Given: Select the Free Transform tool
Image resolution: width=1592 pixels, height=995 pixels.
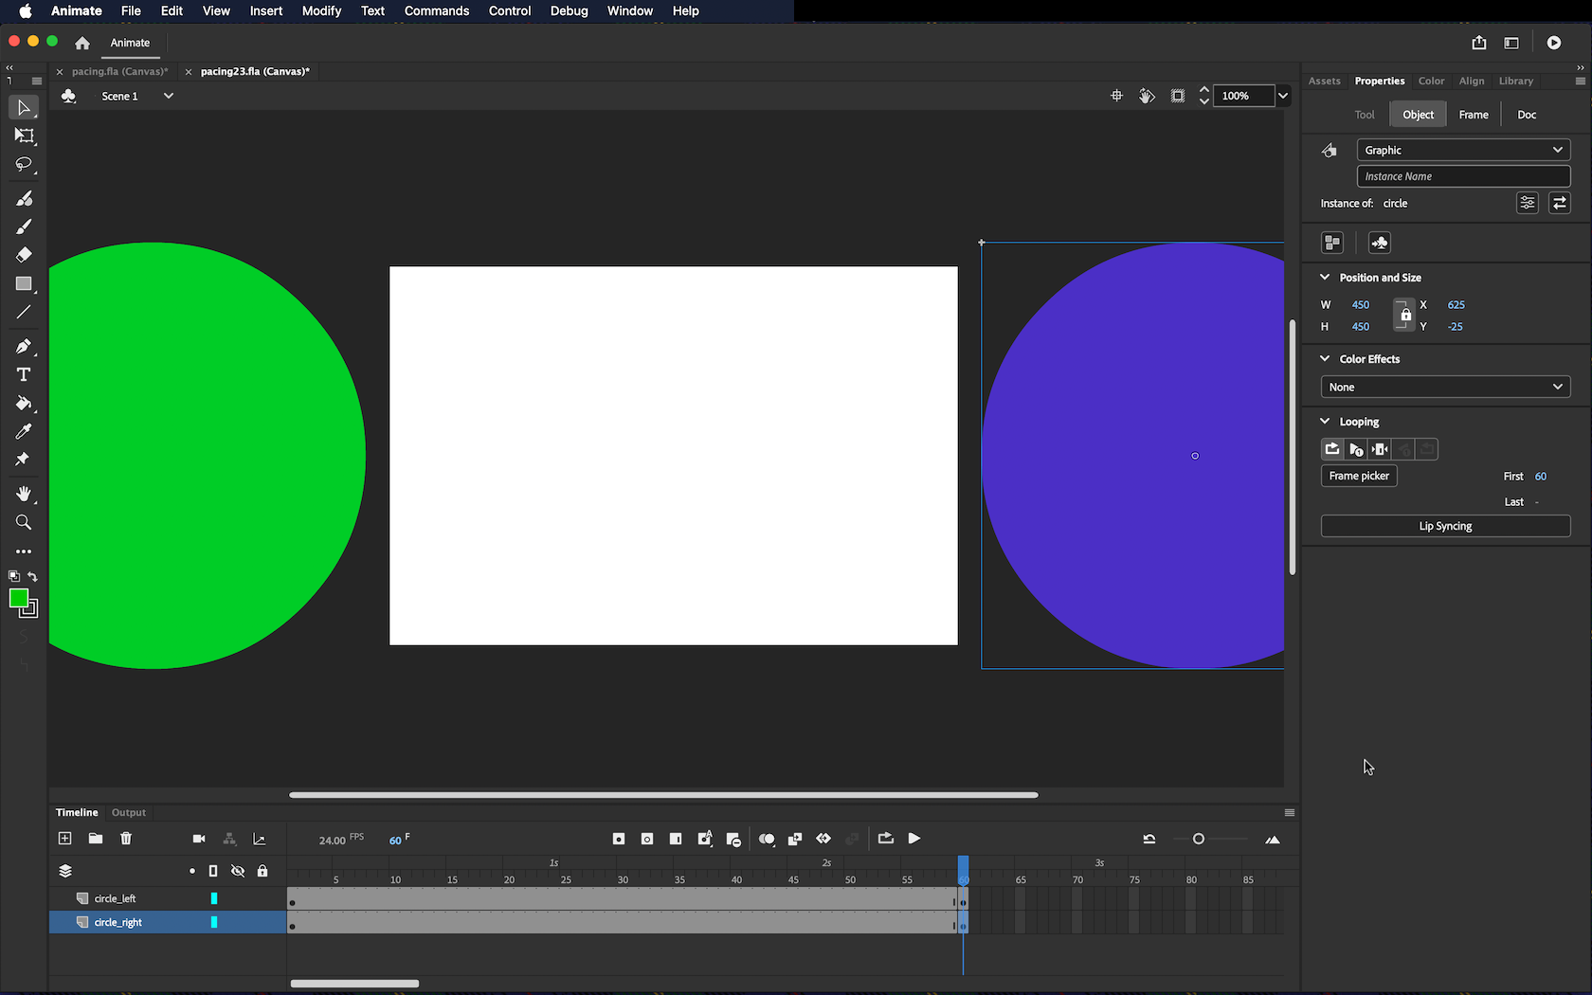Looking at the screenshot, I should coord(24,136).
